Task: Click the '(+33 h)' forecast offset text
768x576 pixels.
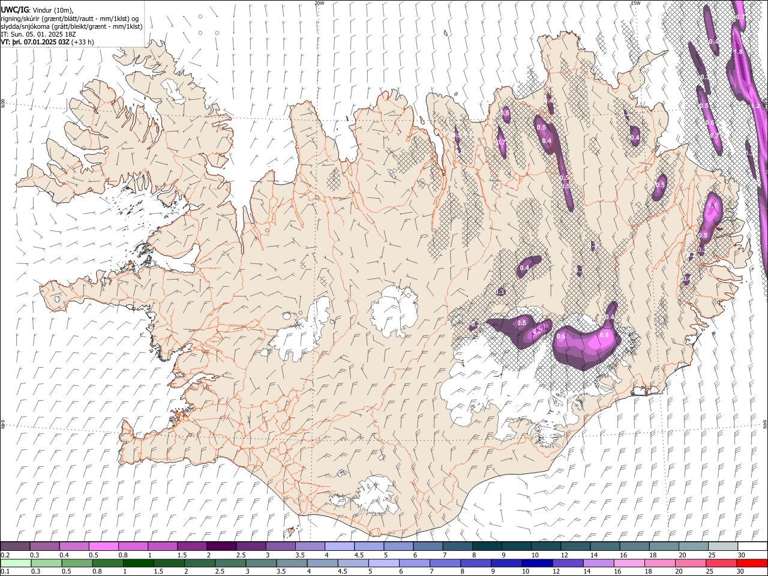Action: click(x=82, y=42)
